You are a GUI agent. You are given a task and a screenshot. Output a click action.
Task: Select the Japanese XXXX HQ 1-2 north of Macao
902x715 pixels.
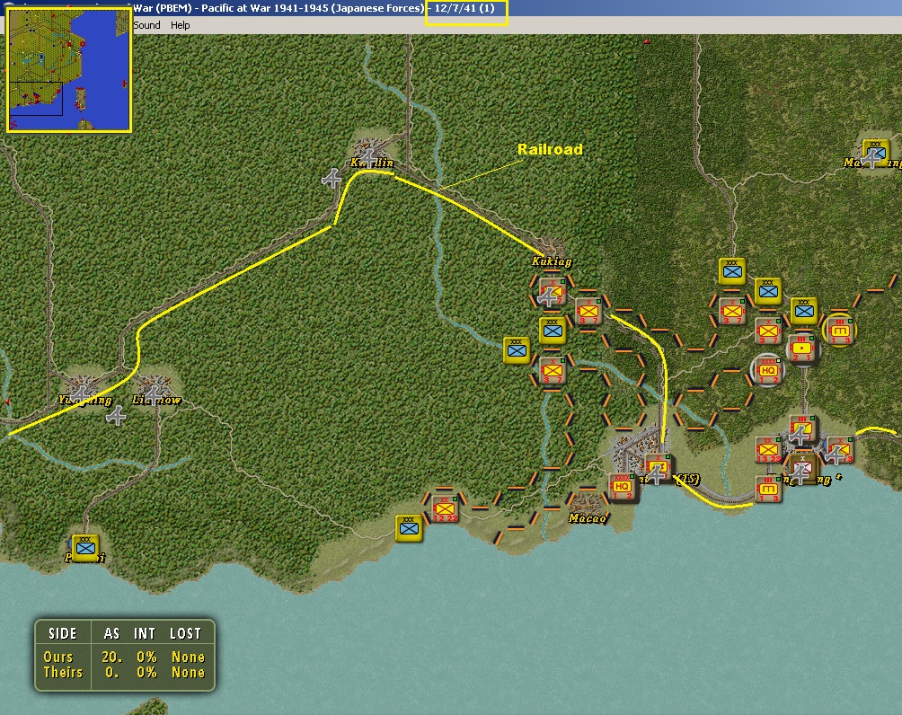click(623, 488)
